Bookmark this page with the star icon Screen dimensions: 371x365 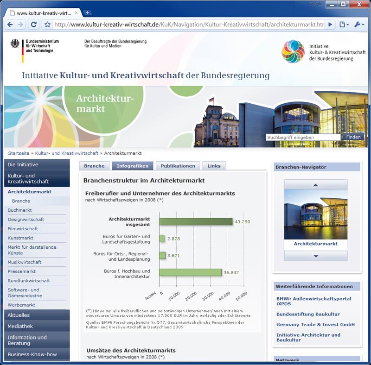coord(47,25)
